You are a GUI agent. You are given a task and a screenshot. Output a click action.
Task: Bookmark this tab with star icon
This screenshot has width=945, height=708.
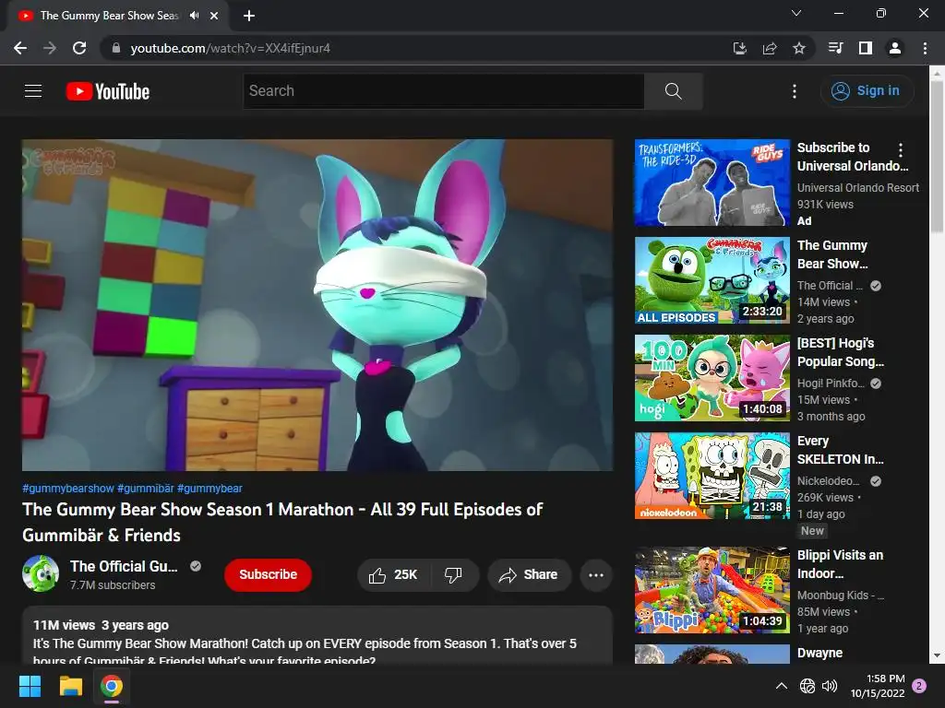click(799, 48)
